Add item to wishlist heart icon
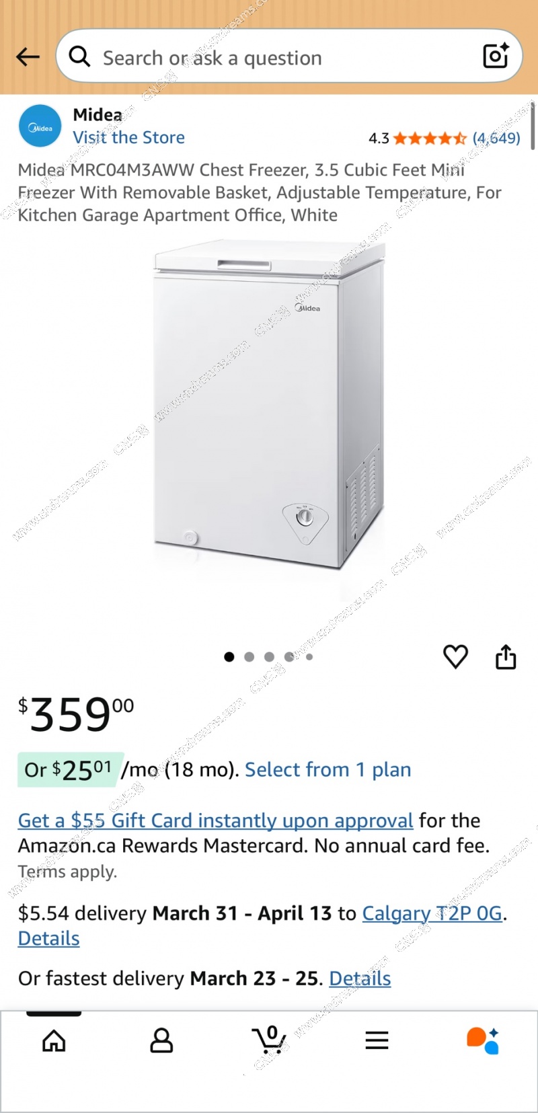 [x=455, y=656]
